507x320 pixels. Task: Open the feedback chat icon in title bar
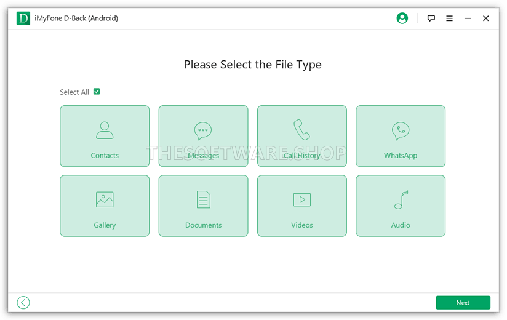[431, 18]
